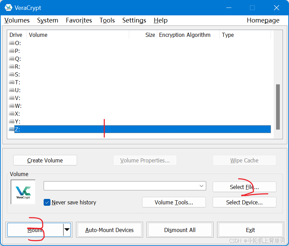
Task: Open the Volumes menu
Action: coord(17,20)
